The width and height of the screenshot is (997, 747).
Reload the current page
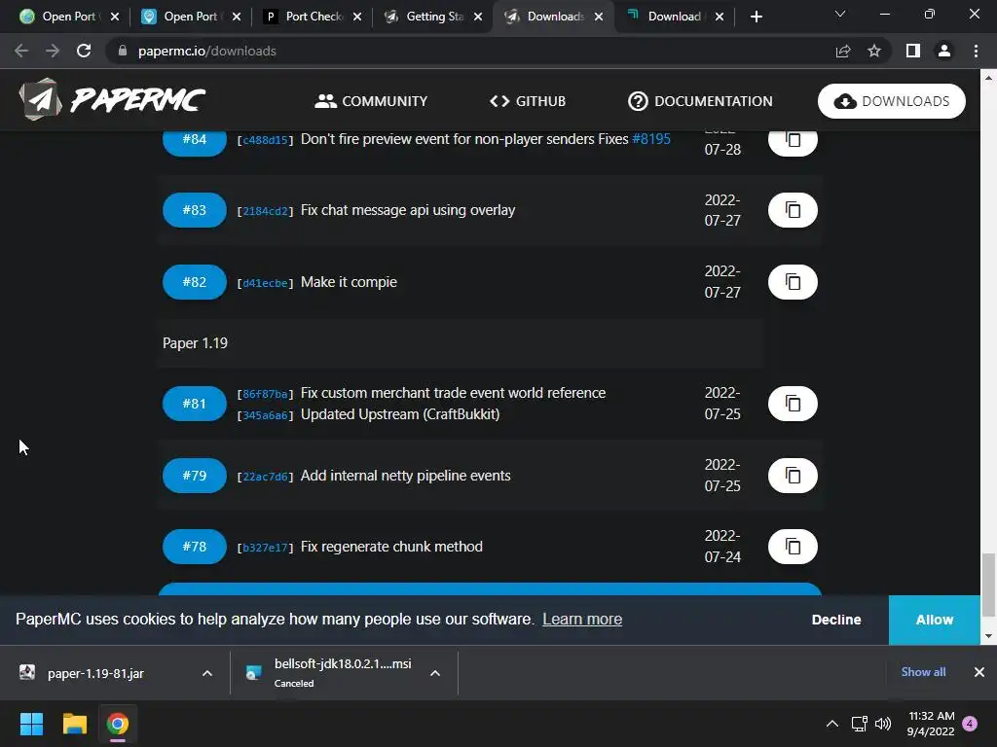coord(84,51)
